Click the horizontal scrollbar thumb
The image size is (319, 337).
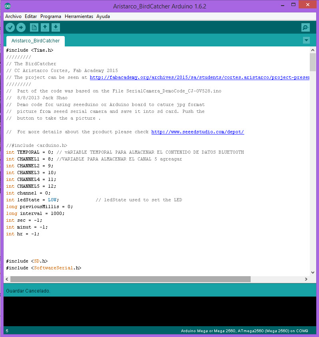130,279
